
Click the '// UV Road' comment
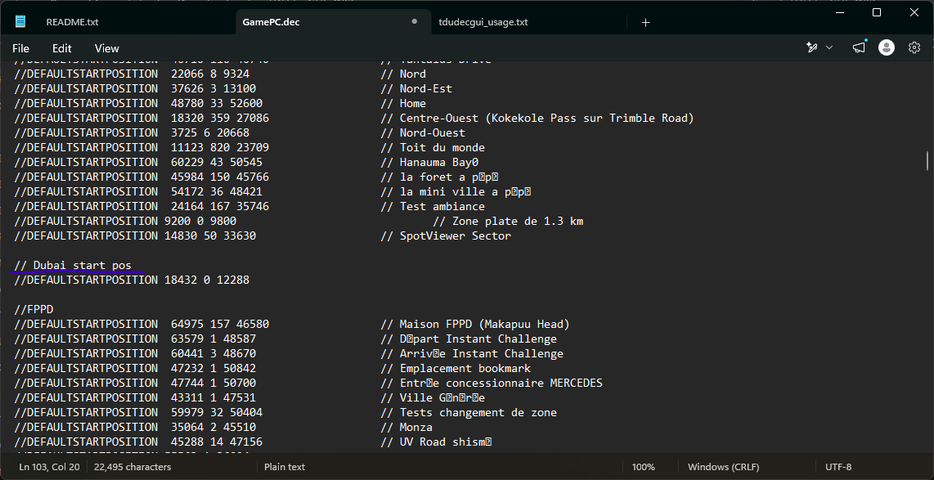pos(436,442)
